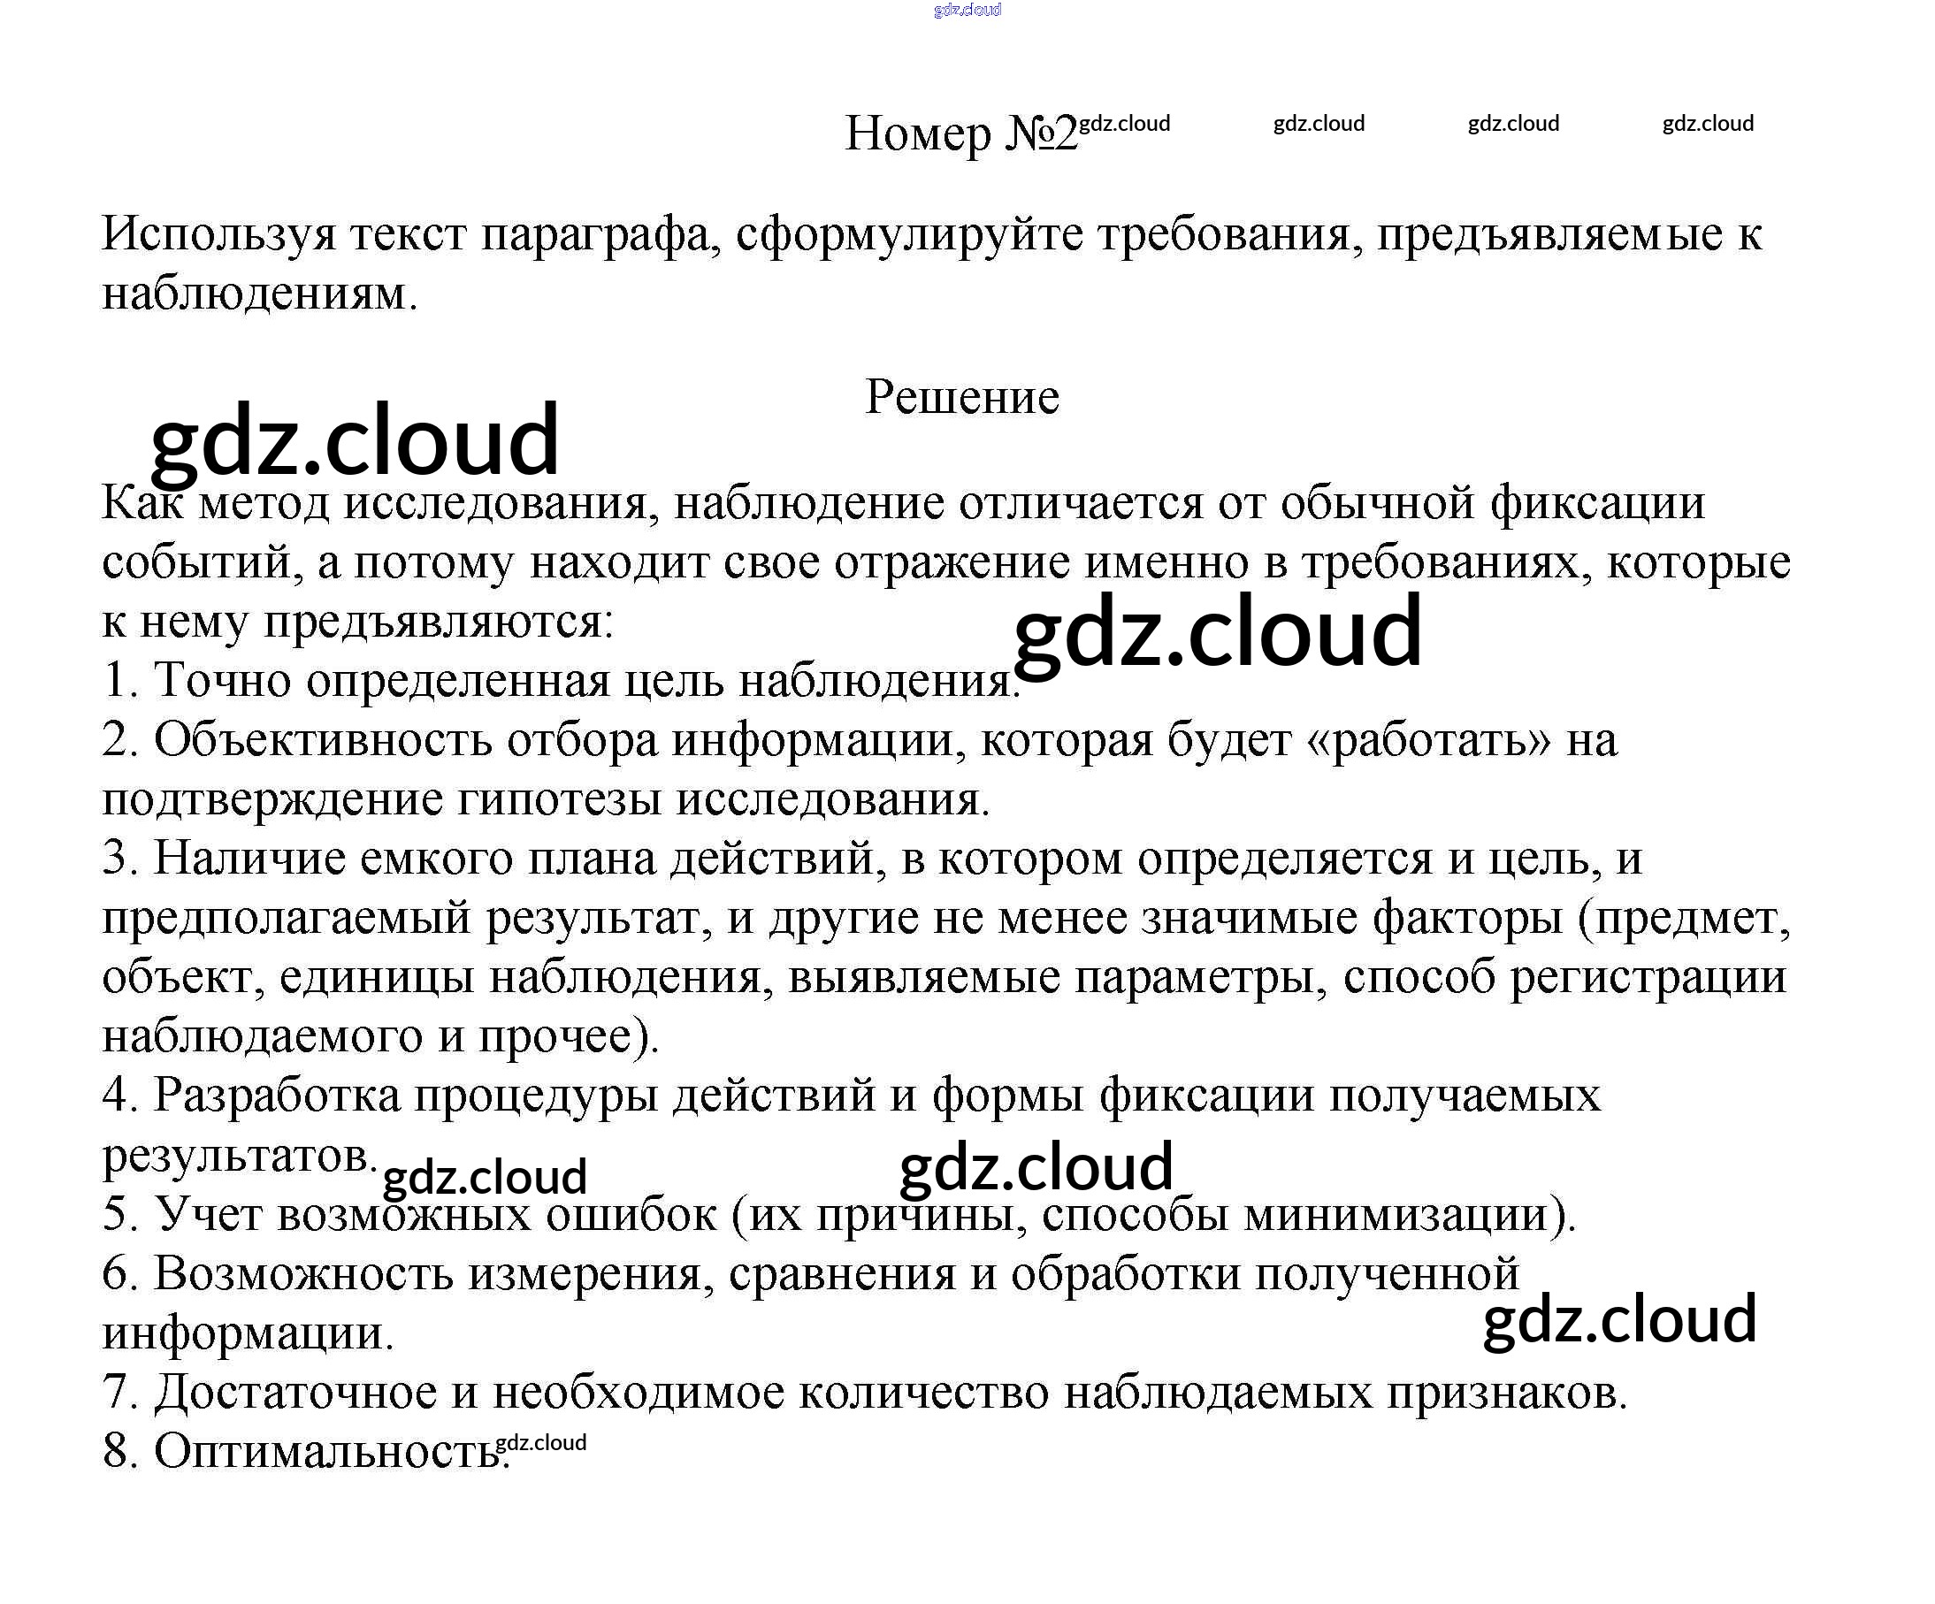
Task: Click list item '2. Объективность отбора информации'
Action: pyautogui.click(x=857, y=740)
